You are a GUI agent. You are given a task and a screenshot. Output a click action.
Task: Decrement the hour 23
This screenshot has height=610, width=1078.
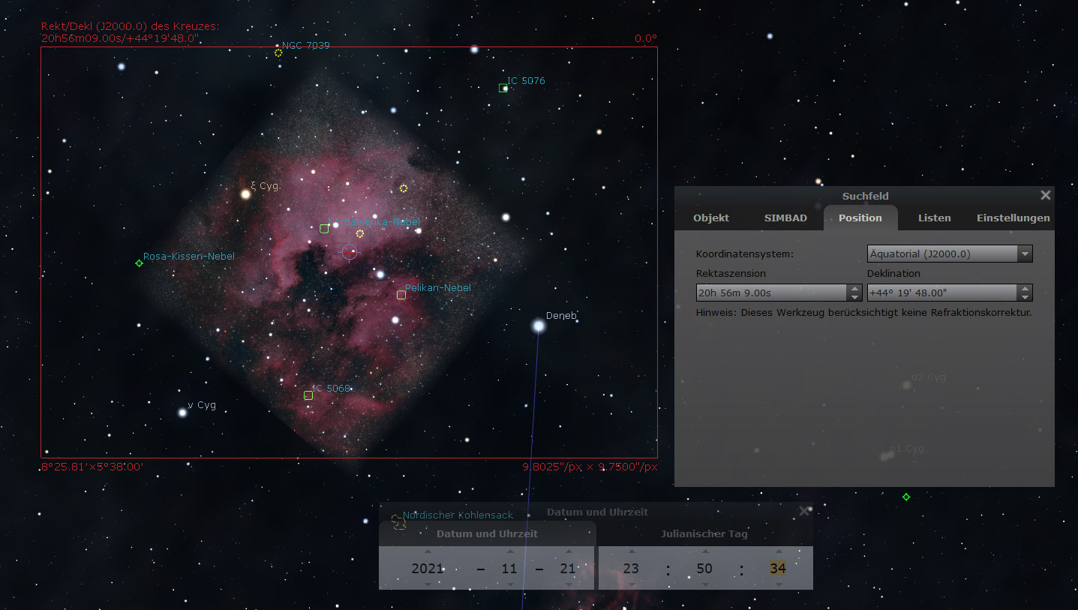click(x=631, y=584)
